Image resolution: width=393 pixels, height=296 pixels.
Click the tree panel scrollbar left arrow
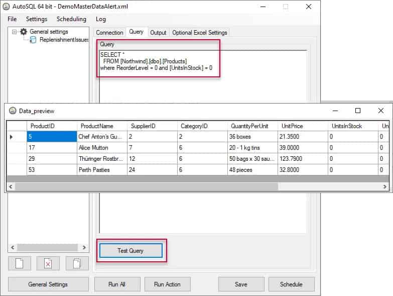coord(12,248)
